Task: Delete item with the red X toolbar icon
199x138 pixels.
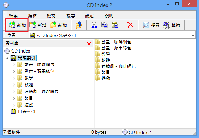Action: (x=130, y=25)
